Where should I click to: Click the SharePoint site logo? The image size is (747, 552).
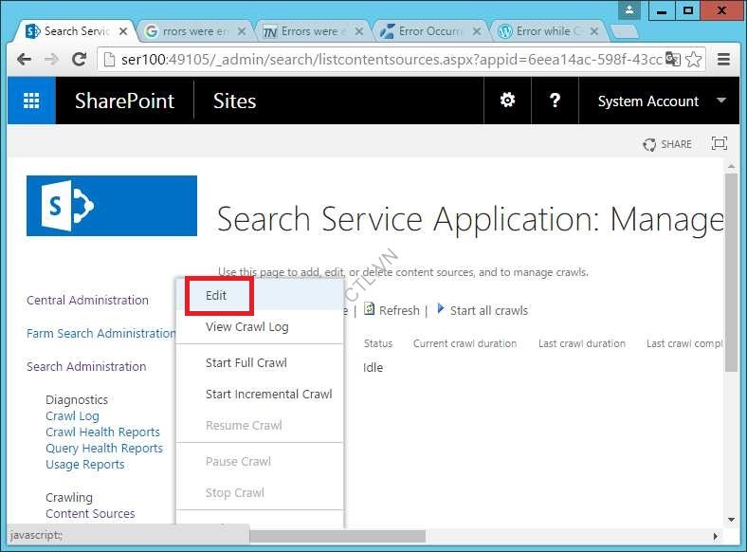pos(112,206)
